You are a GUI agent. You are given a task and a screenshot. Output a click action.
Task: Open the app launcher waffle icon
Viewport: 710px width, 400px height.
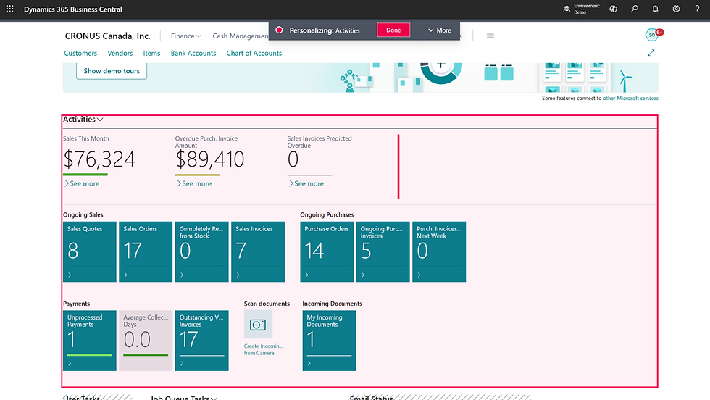(9, 9)
